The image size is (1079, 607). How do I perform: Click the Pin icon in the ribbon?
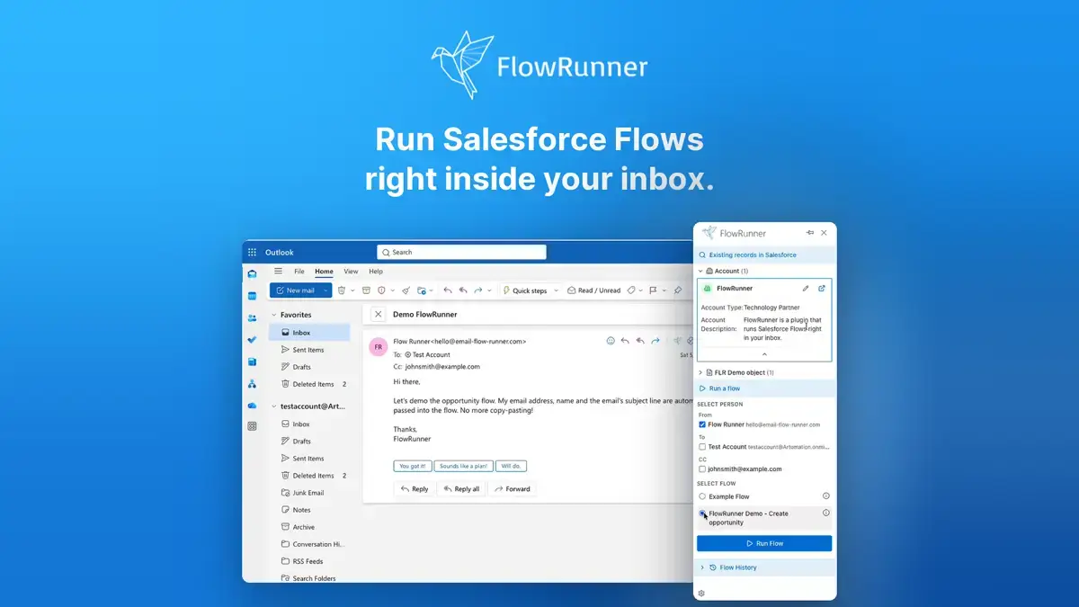(678, 290)
